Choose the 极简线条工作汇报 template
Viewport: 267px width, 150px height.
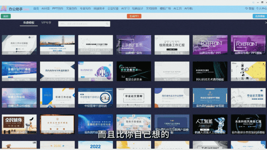172,45
